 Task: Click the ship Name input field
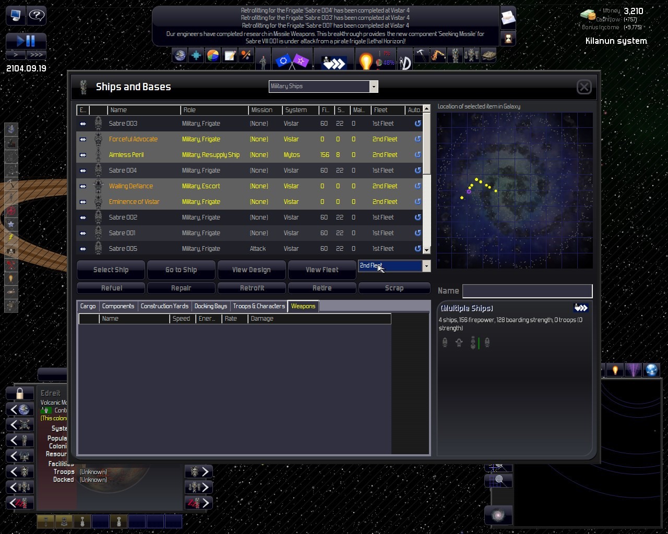tap(527, 291)
